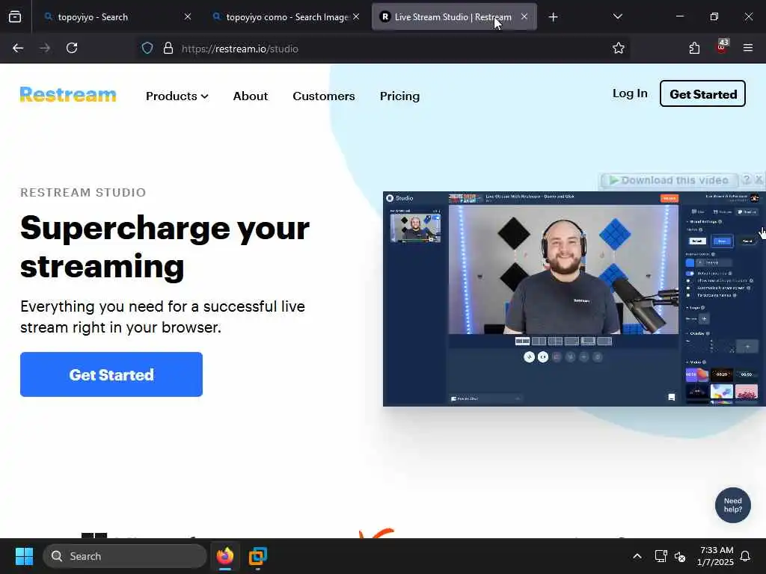The width and height of the screenshot is (766, 574).
Task: Click the Log In link
Action: coord(630,93)
